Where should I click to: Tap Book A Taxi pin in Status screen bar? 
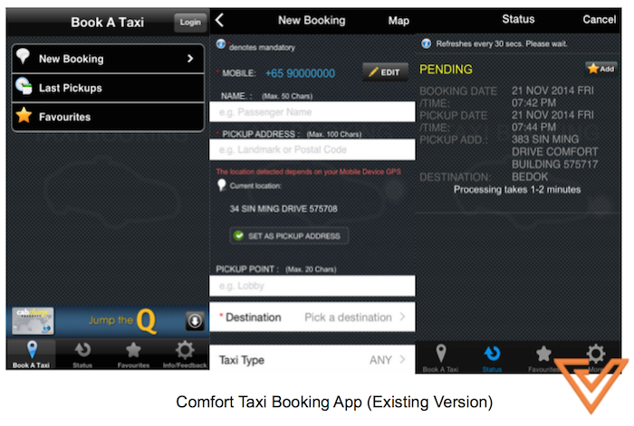pos(441,354)
